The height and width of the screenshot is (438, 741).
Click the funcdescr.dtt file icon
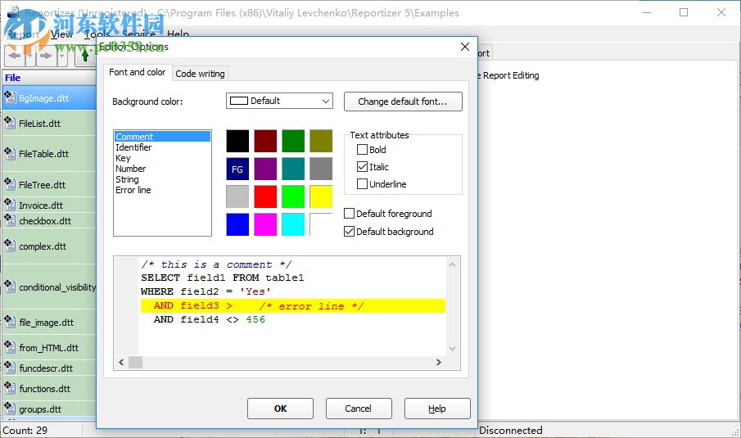pos(10,368)
